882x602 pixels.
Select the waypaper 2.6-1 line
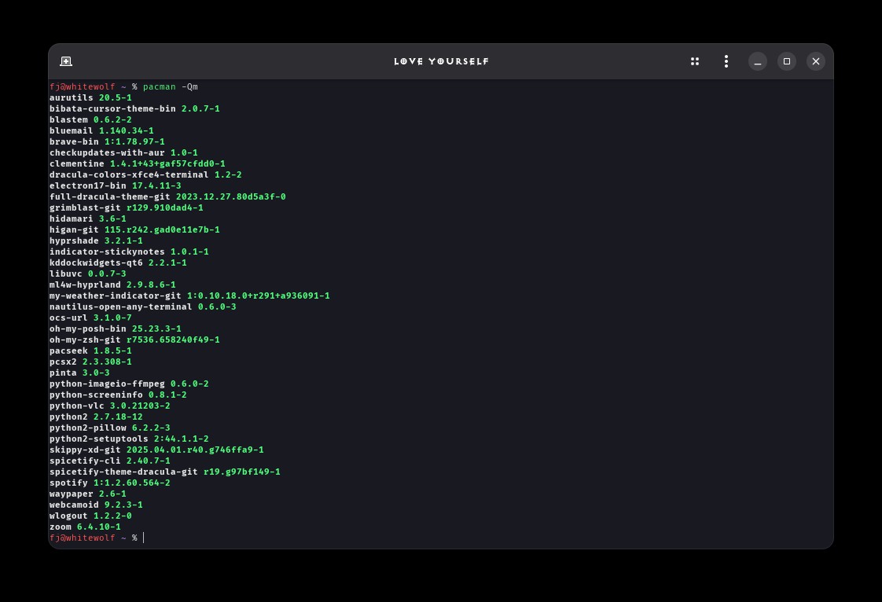pyautogui.click(x=88, y=494)
